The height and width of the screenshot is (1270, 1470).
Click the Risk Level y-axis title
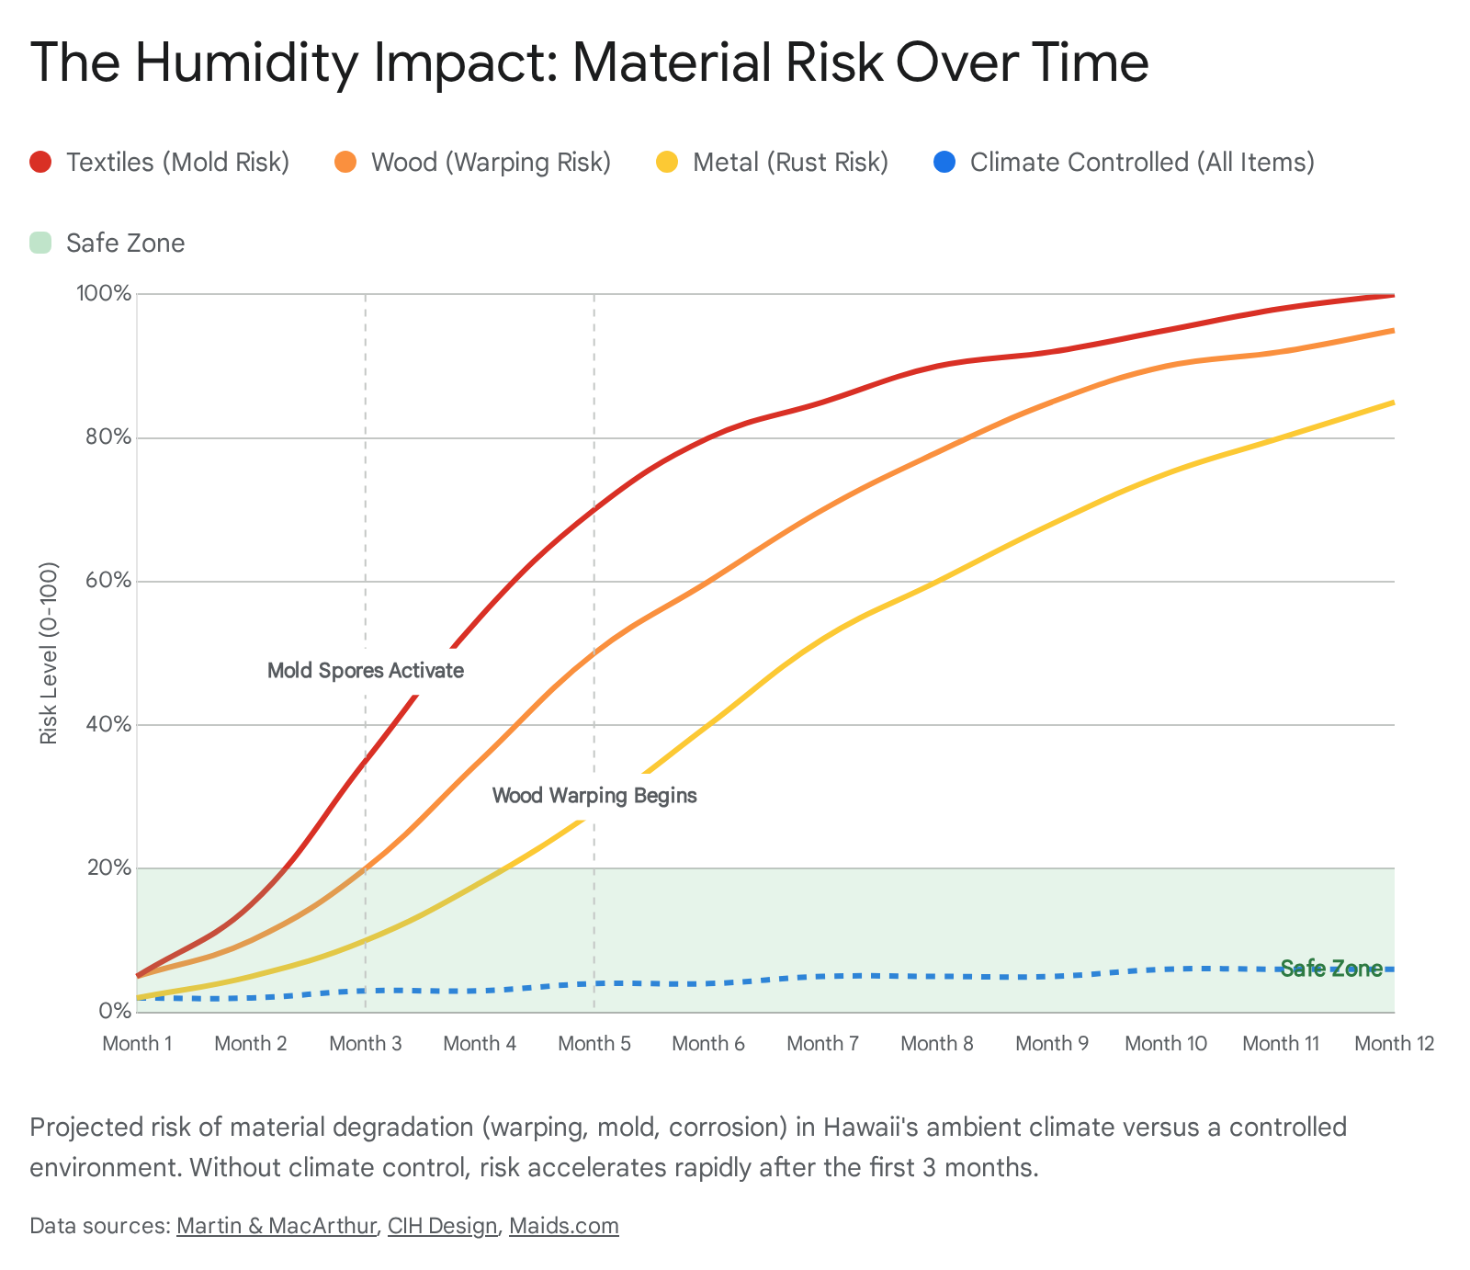tap(50, 652)
